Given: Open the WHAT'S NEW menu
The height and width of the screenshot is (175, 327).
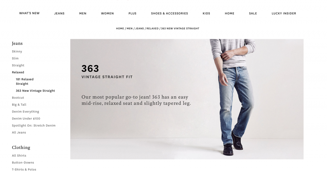Looking at the screenshot, I should [x=29, y=13].
